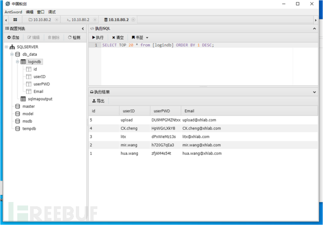This screenshot has width=323, height=225.
Task: Select the password cell HpWGrLXkY8
Action: (x=163, y=128)
